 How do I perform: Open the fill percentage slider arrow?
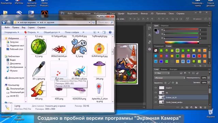(209, 83)
